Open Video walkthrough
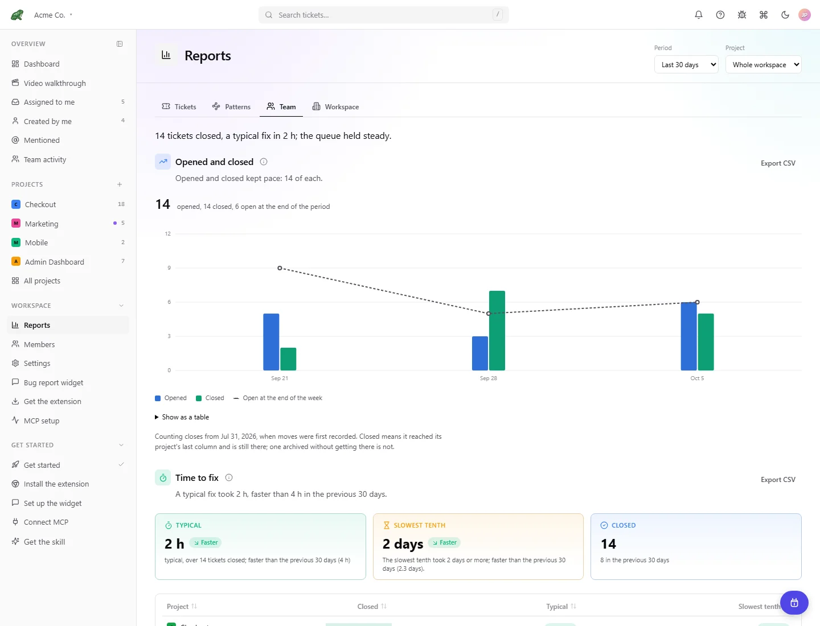 (x=68, y=83)
